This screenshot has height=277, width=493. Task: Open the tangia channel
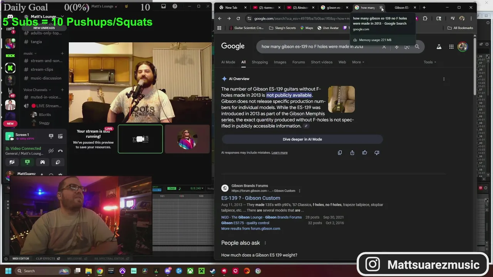pyautogui.click(x=36, y=42)
